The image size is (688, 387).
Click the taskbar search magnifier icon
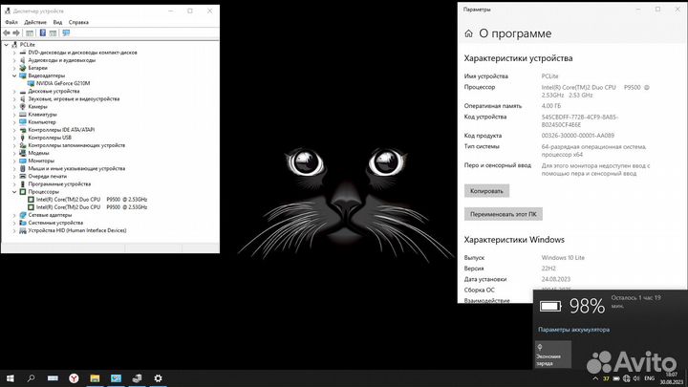tap(32, 378)
